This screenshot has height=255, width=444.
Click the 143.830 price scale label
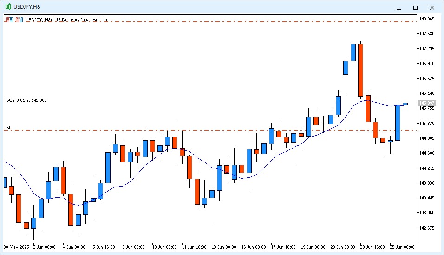(x=427, y=183)
